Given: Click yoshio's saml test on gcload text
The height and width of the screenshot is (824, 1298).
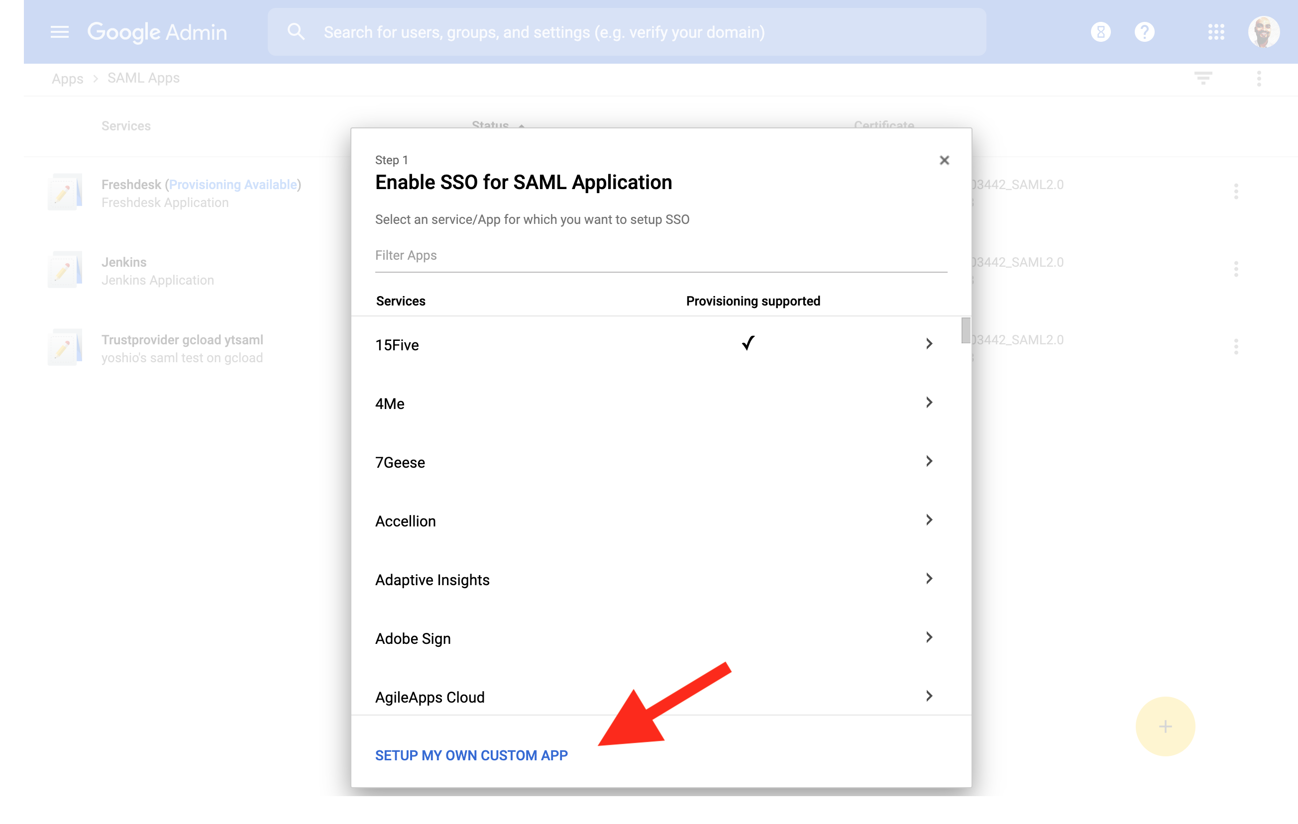Looking at the screenshot, I should click(x=182, y=358).
